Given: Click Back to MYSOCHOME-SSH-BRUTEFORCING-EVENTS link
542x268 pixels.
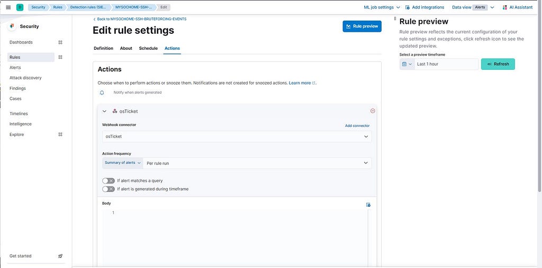Looking at the screenshot, I should tap(140, 19).
